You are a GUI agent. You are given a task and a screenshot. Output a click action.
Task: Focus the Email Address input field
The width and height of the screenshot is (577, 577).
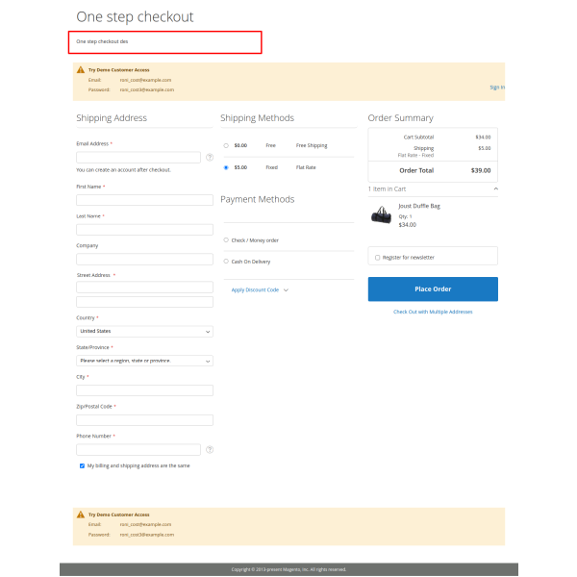138,157
